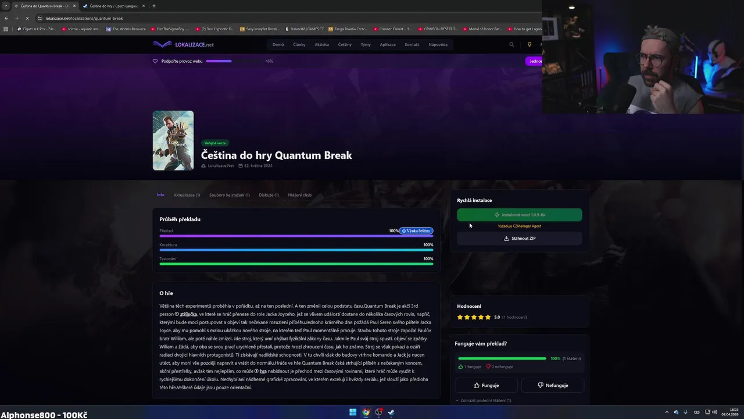744x419 pixels.
Task: Stop loading with the X button
Action: coord(27,18)
